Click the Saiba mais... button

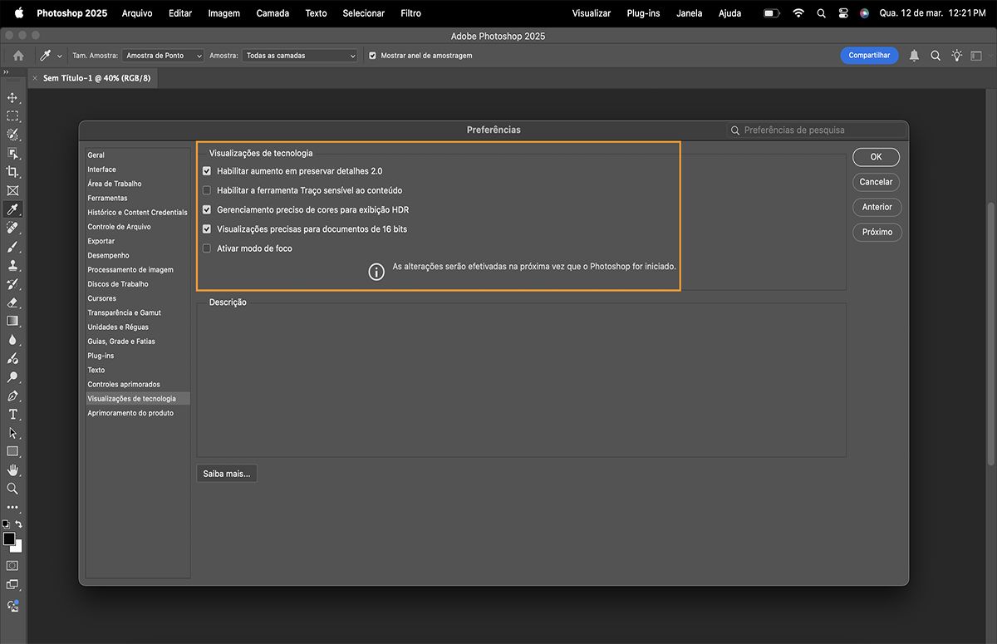227,474
